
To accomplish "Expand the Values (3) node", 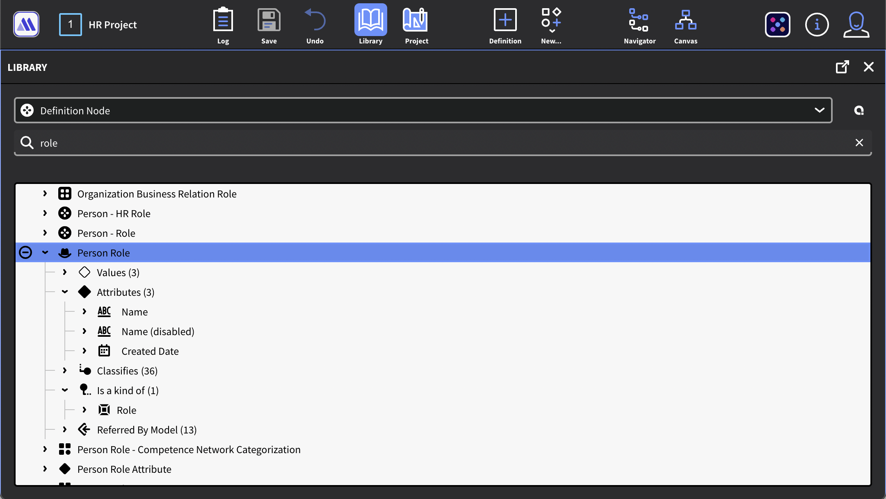I will tap(65, 272).
